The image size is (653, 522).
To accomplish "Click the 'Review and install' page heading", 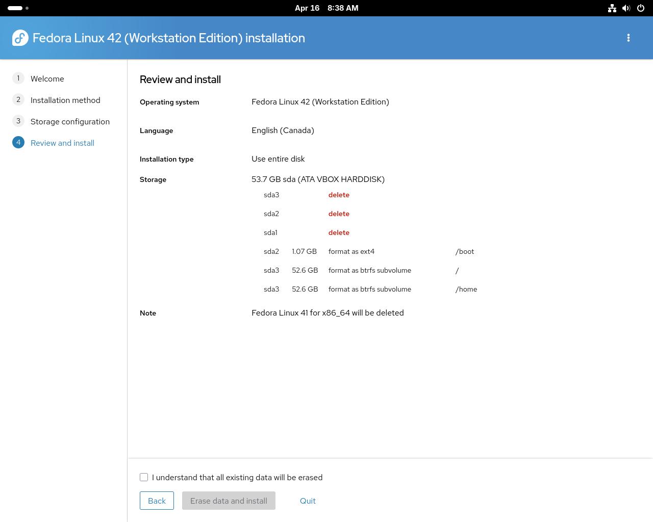I will 180,80.
